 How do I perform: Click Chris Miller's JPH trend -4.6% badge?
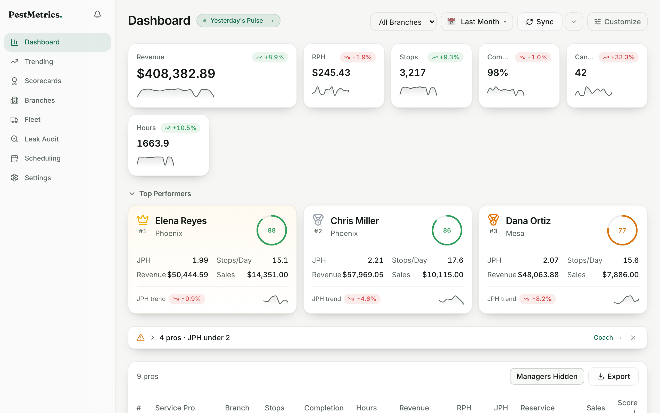pyautogui.click(x=362, y=299)
